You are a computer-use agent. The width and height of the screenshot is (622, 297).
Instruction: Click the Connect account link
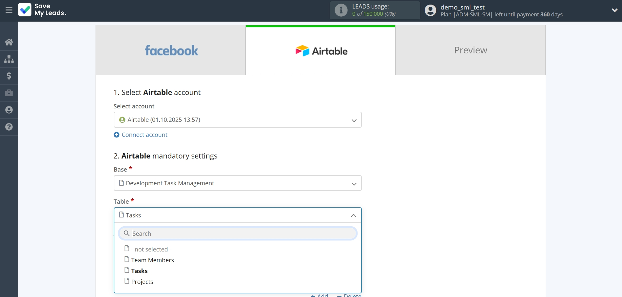[144, 135]
